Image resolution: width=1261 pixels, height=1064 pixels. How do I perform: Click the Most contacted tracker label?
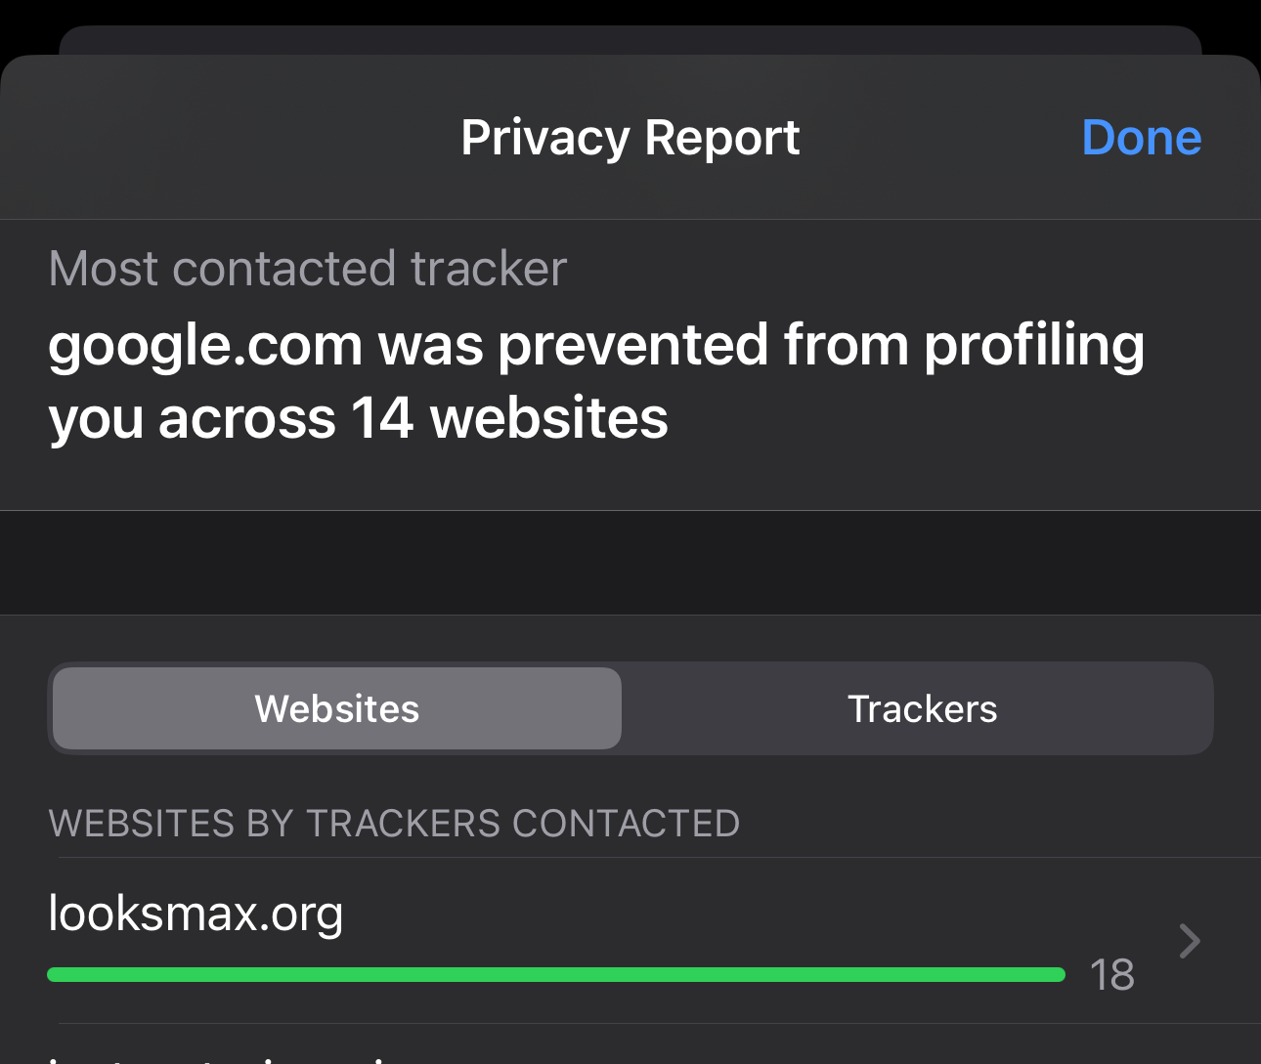[x=308, y=269]
